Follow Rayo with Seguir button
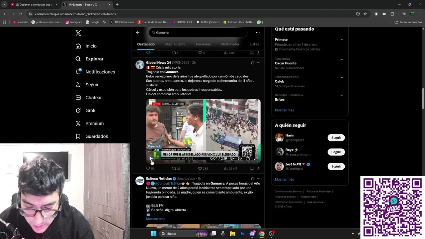Screen dimensions: 425x239 336,152
